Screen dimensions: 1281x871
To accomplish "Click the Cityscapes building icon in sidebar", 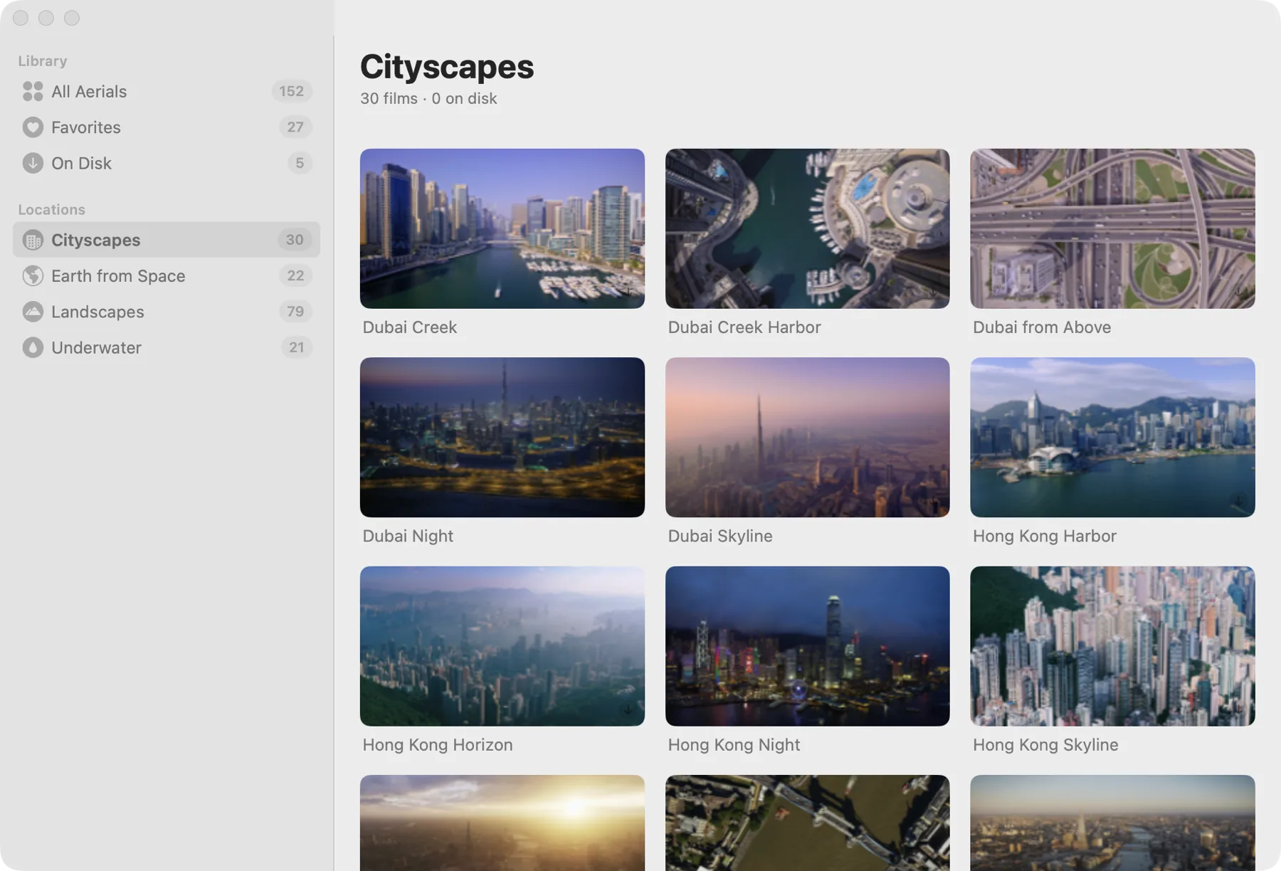I will (x=33, y=240).
